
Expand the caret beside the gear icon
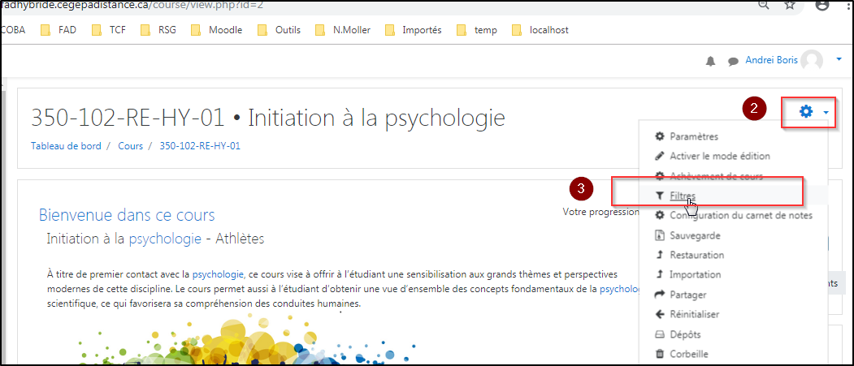click(x=826, y=113)
